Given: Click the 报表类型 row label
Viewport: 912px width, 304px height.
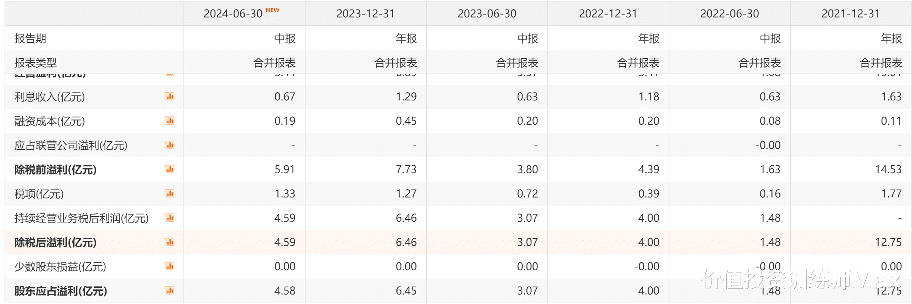Looking at the screenshot, I should pyautogui.click(x=36, y=63).
